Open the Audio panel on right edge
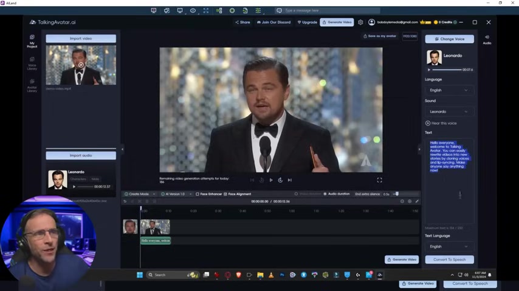Screen dimensions: 519x291 pos(487,39)
